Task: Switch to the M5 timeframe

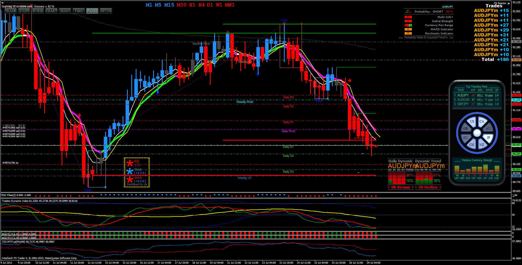Action: click(x=158, y=5)
